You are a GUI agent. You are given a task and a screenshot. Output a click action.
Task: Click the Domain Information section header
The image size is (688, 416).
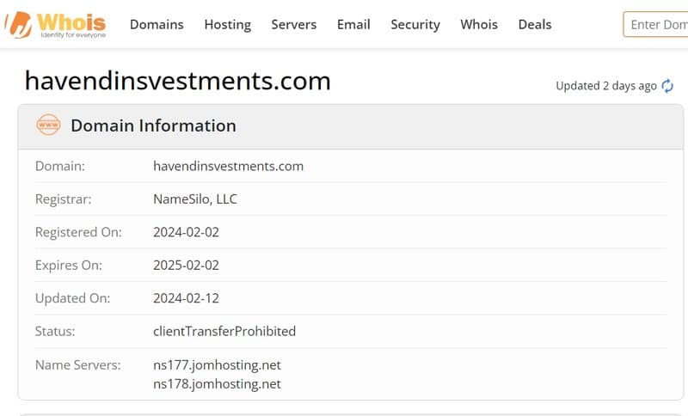pyautogui.click(x=351, y=126)
